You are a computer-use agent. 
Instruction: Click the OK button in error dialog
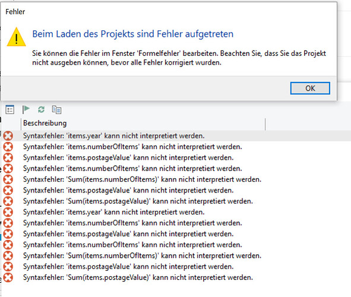310,88
